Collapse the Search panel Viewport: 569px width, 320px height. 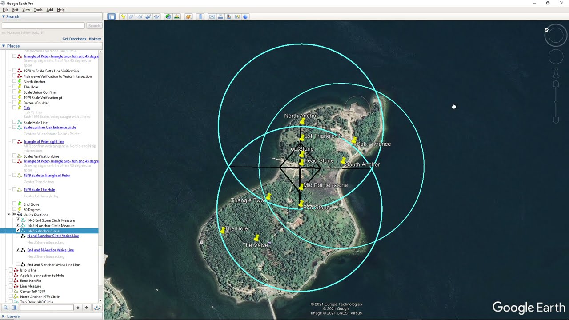point(4,16)
